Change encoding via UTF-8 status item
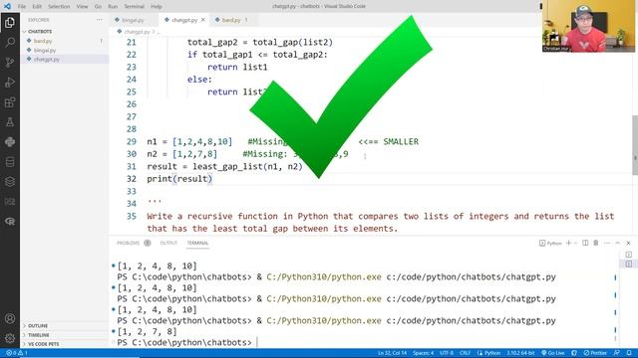The image size is (638, 358). 447,353
